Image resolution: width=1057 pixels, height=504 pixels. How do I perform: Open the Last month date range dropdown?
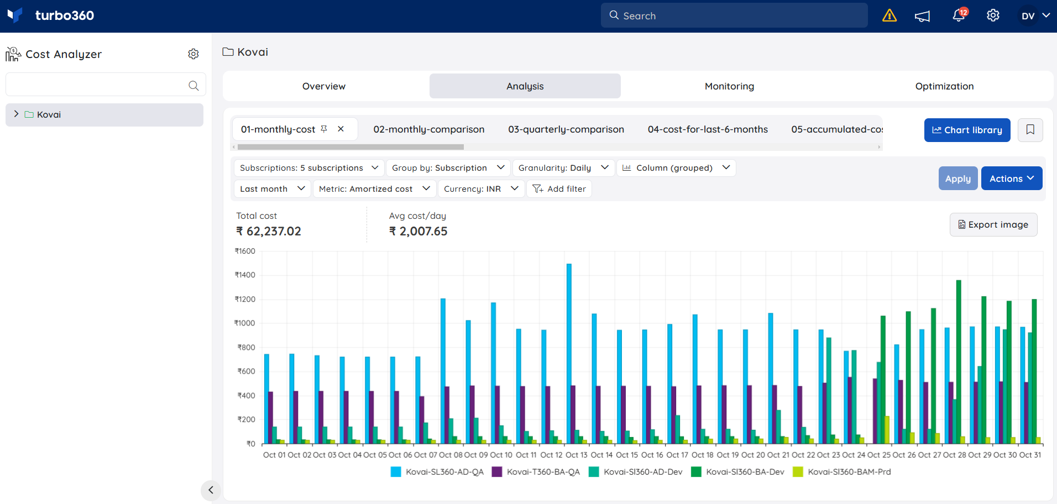[272, 189]
